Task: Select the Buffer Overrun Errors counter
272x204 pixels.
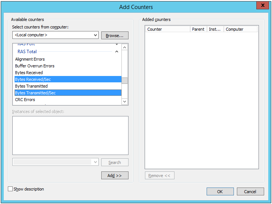Action: (68, 66)
